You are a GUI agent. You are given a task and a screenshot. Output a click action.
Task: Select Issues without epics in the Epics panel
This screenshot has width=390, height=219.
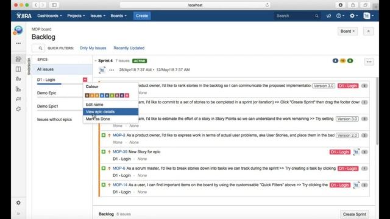pos(54,120)
